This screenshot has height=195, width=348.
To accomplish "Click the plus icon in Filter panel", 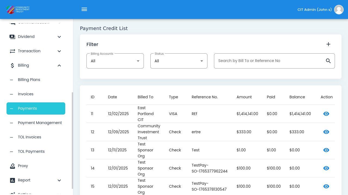I will point(328,44).
